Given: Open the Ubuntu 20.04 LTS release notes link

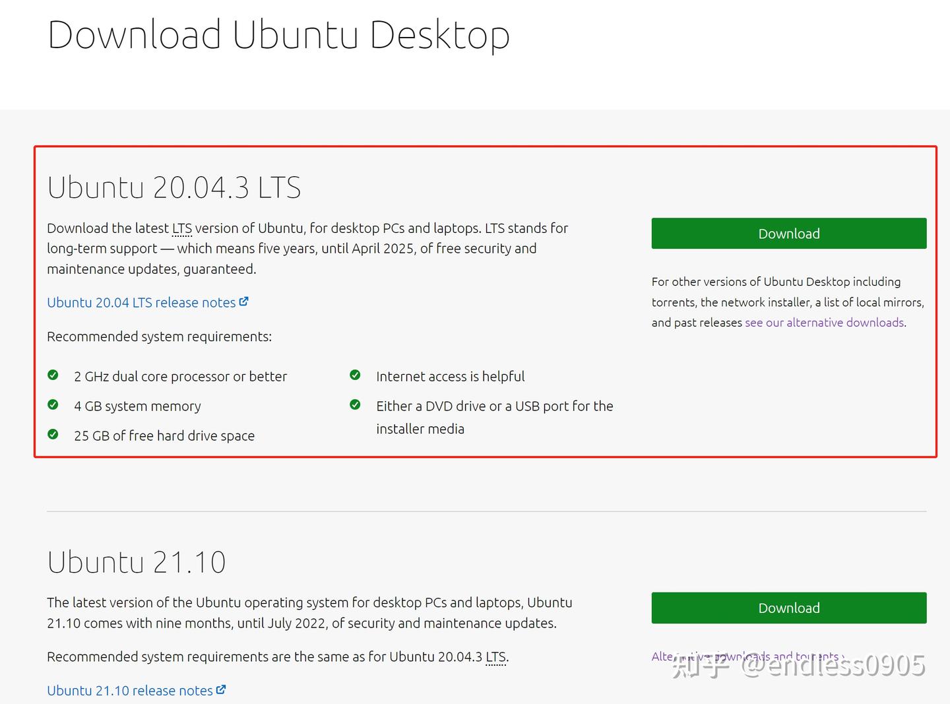Looking at the screenshot, I should coord(141,302).
